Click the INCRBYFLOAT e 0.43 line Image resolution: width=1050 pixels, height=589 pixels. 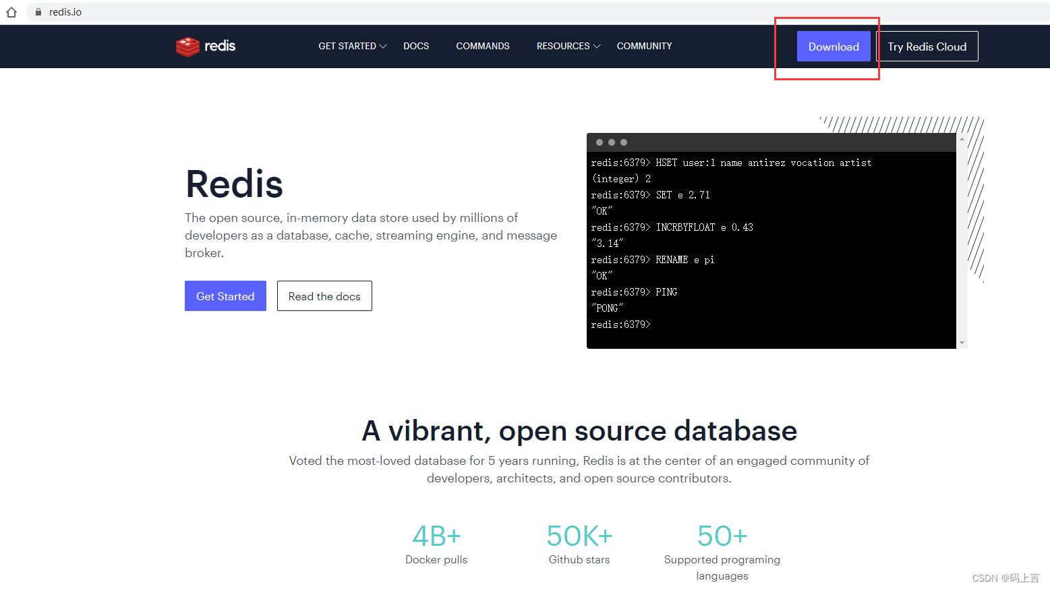click(672, 227)
